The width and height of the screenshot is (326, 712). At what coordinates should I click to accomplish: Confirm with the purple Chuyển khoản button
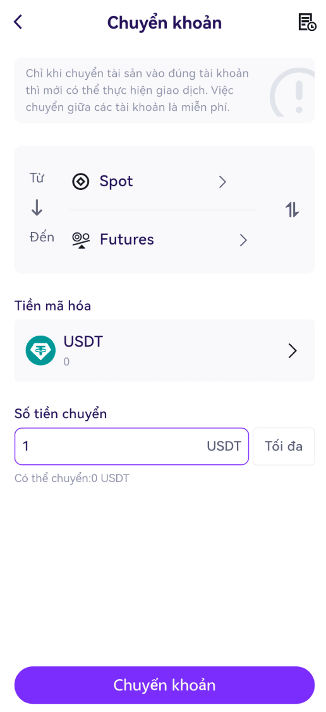tap(164, 685)
